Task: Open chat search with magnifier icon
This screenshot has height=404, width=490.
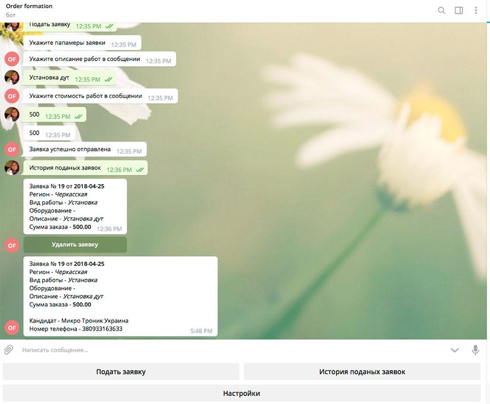Action: pos(441,10)
